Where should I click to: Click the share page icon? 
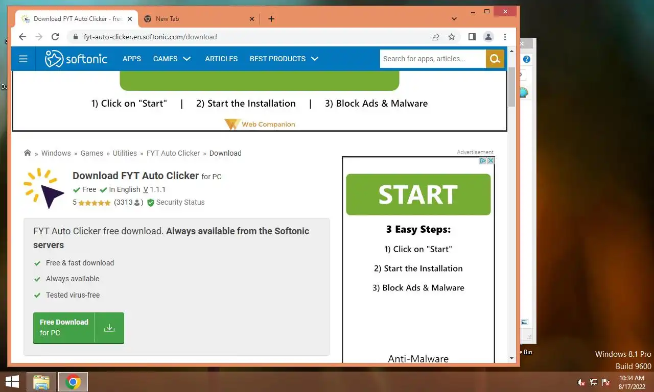point(435,37)
